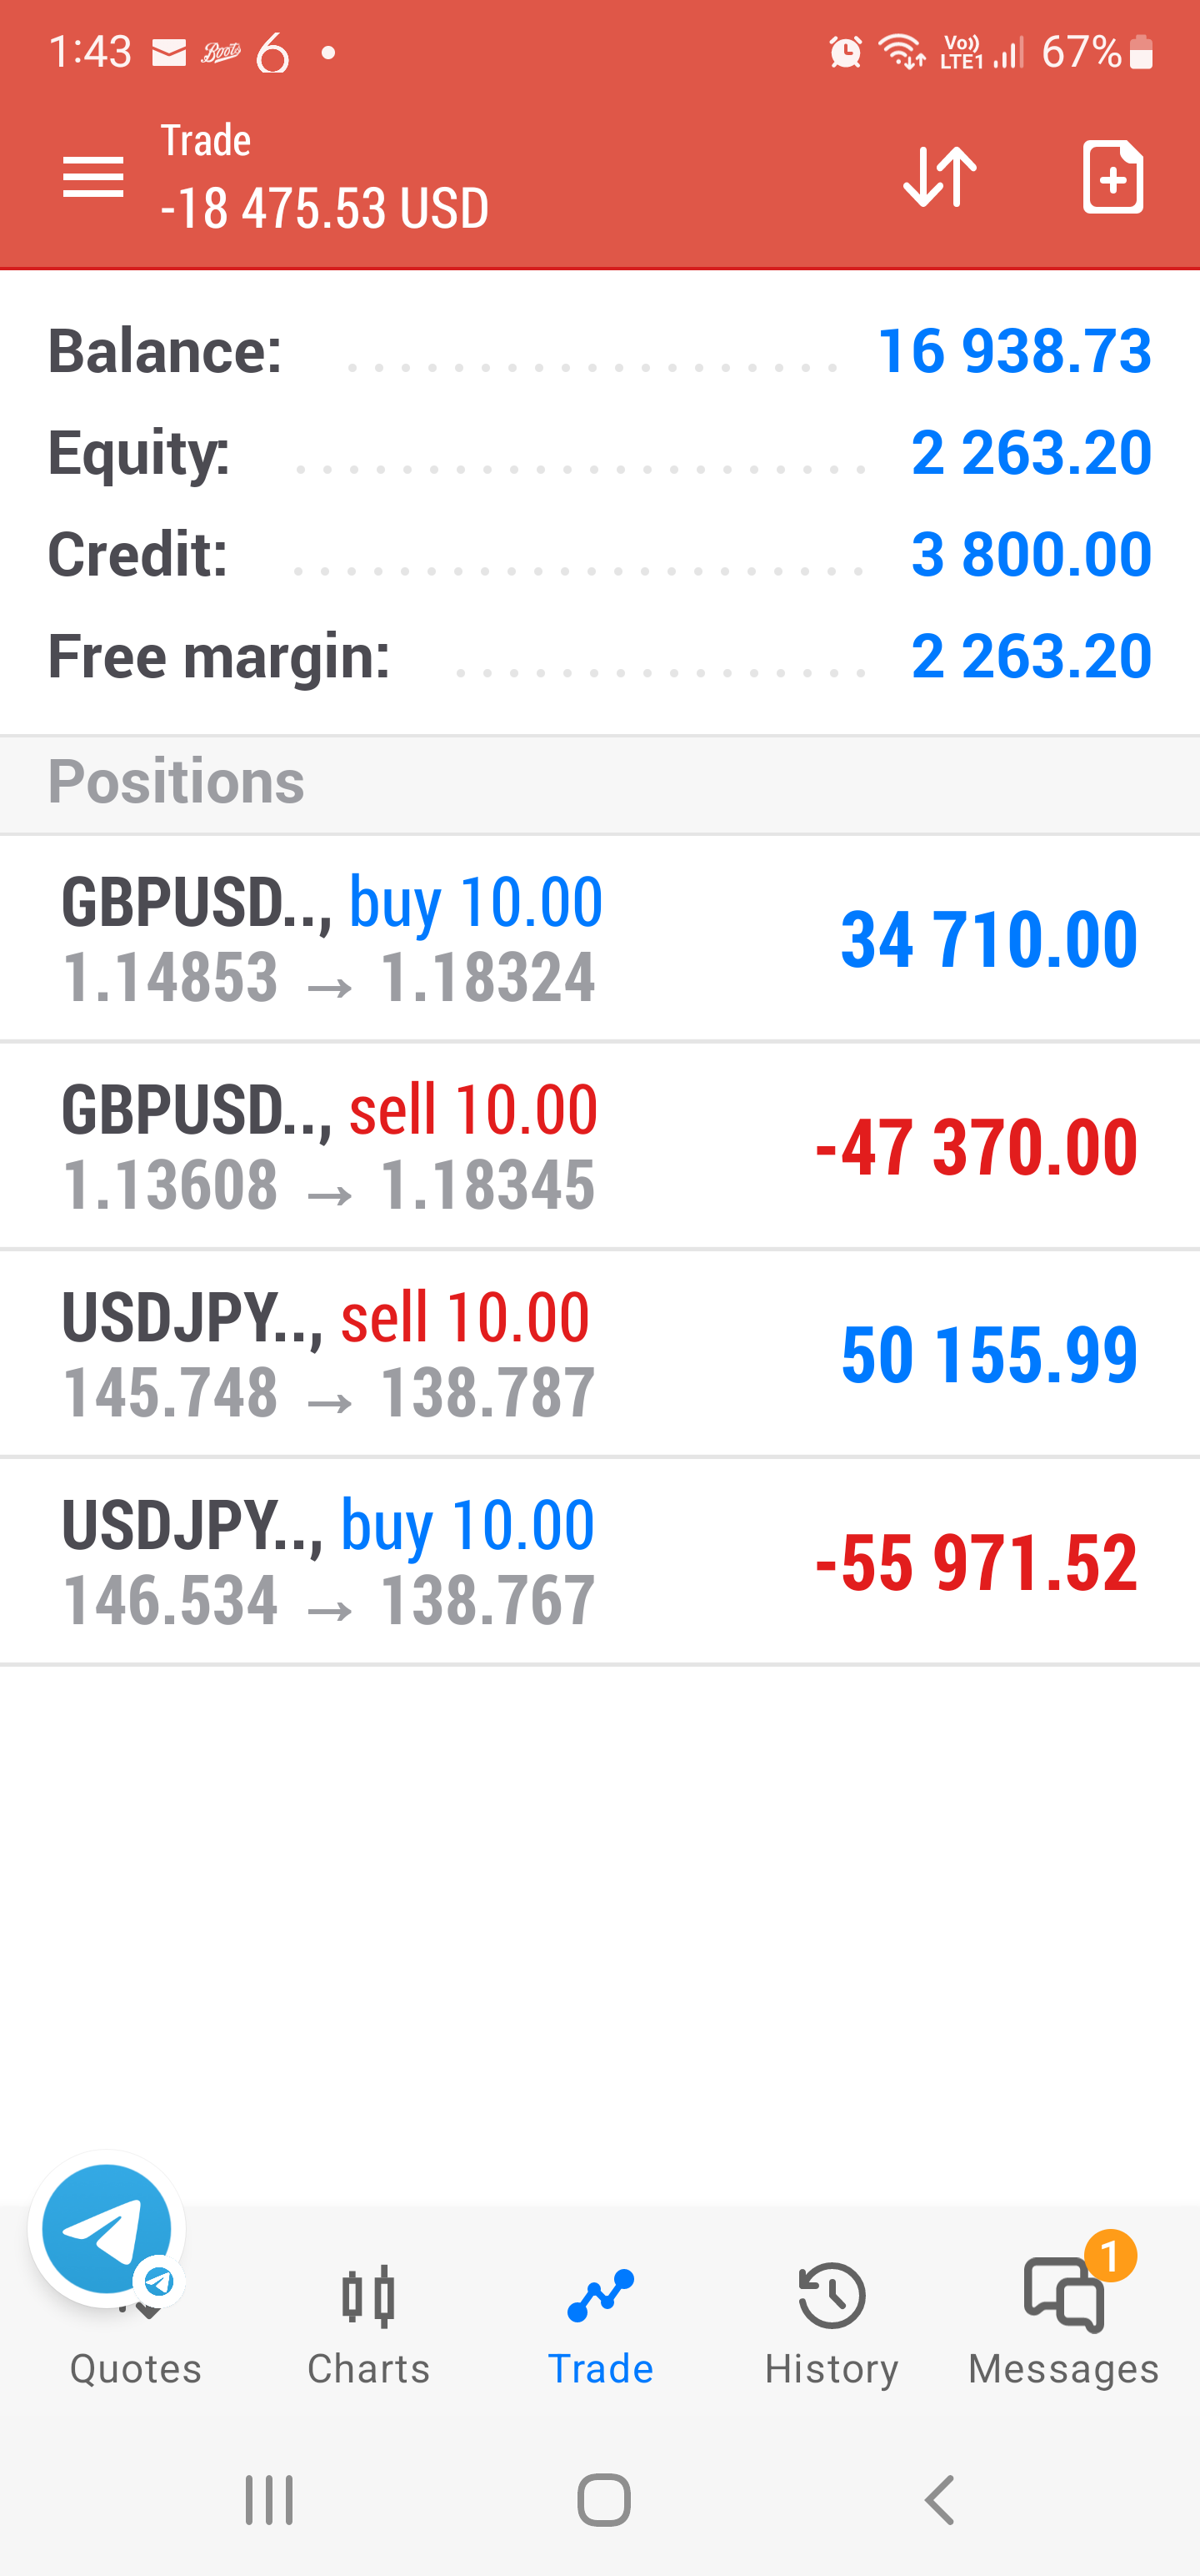Open the Messages chat icon
This screenshot has height=2576, width=1200.
coord(1063,2296)
